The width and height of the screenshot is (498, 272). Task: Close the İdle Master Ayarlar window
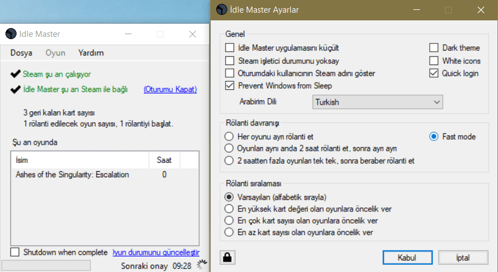click(481, 10)
